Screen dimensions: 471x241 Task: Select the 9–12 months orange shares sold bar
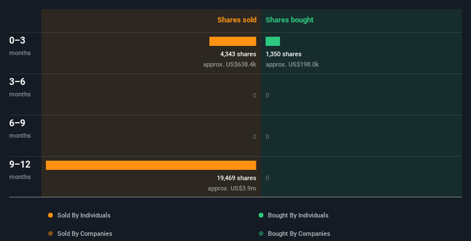pos(151,165)
